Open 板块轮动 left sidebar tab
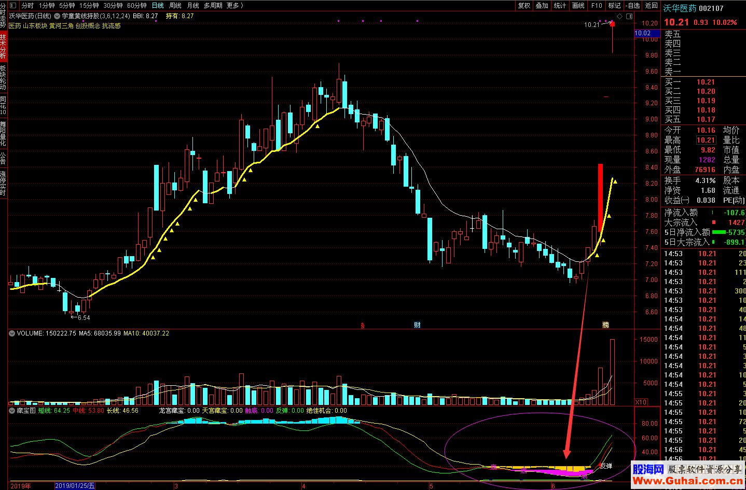 point(3,78)
